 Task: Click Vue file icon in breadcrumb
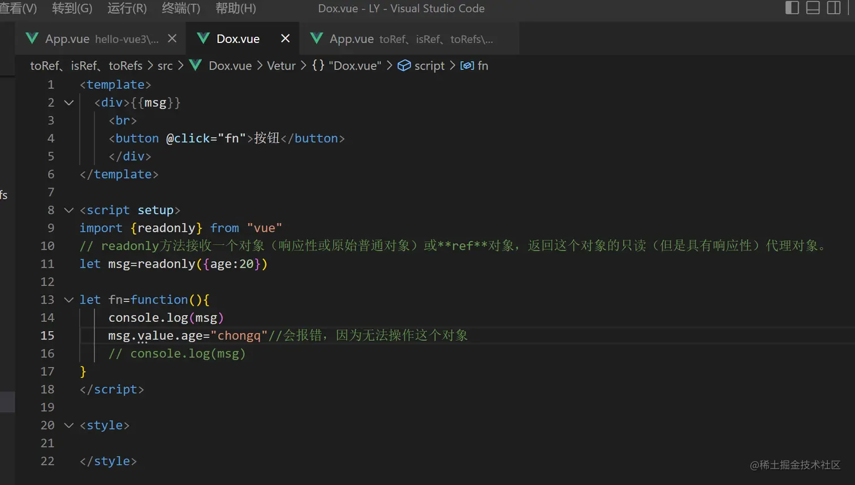tap(196, 66)
